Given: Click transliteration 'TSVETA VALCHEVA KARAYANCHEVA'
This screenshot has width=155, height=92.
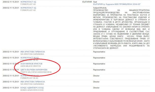Looking at the screenshot, I should (36, 72).
